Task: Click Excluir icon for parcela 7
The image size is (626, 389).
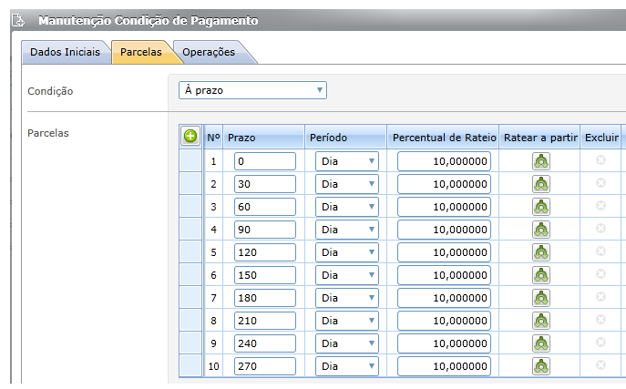Action: [x=600, y=296]
